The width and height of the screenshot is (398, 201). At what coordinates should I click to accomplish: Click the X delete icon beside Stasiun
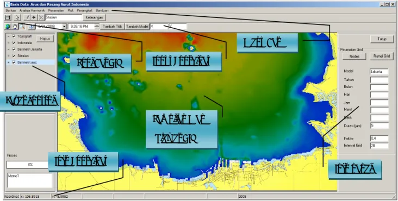41,17
